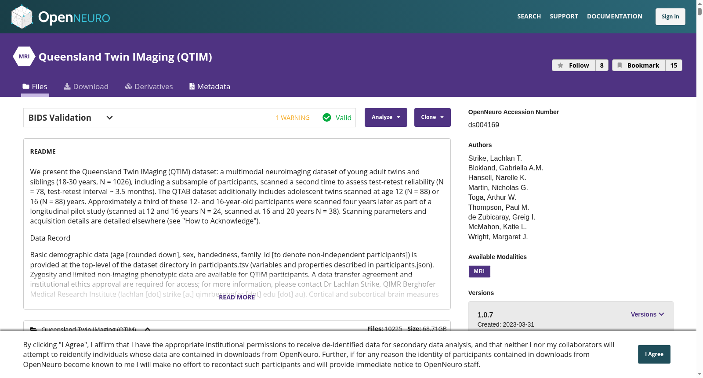Click the Download arrow icon
The height and width of the screenshot is (378, 703).
[x=67, y=86]
